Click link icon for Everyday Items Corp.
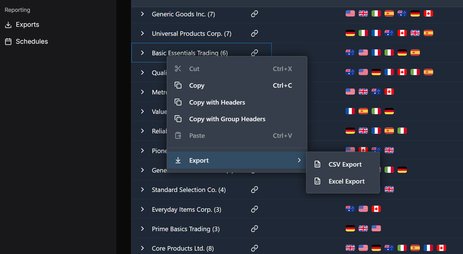 [x=254, y=209]
